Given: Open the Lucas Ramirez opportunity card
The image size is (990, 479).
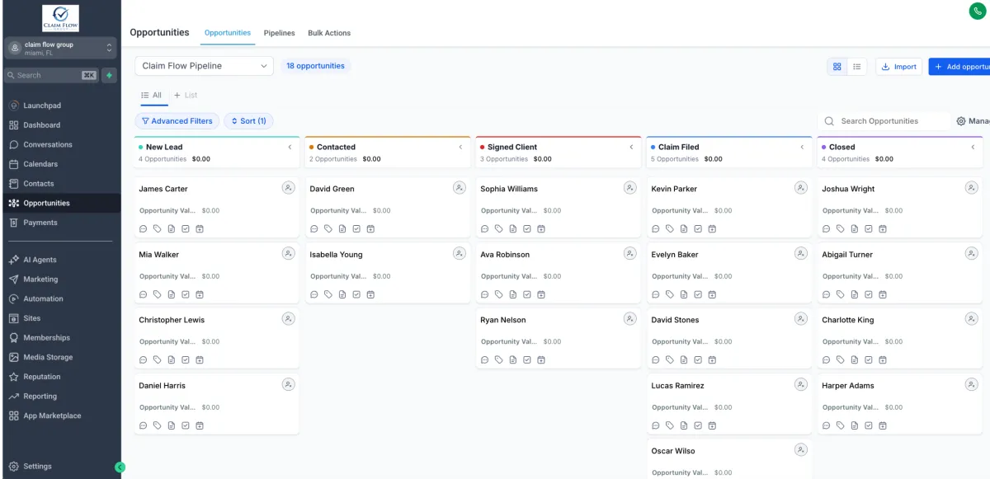Looking at the screenshot, I should pos(729,404).
